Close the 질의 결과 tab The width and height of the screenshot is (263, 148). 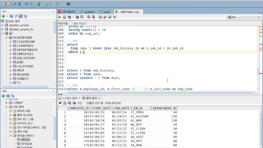point(99,98)
